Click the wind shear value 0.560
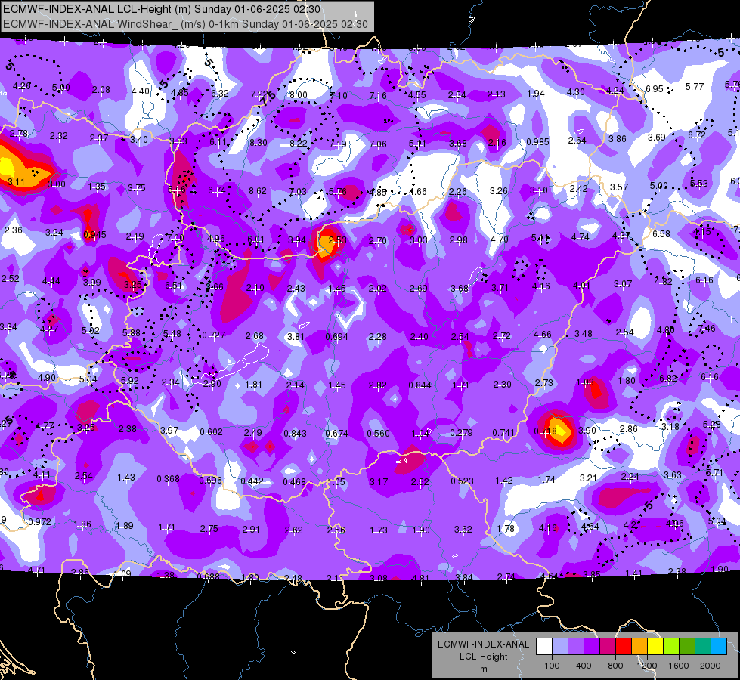This screenshot has height=680, width=740. point(379,433)
